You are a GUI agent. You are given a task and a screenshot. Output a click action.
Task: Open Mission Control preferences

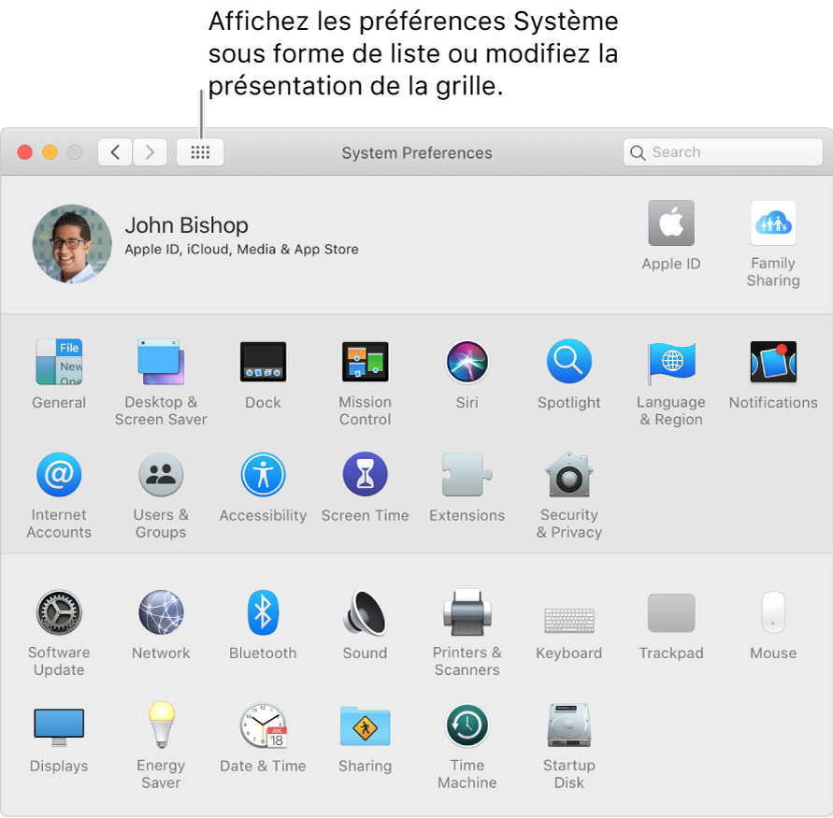(365, 362)
